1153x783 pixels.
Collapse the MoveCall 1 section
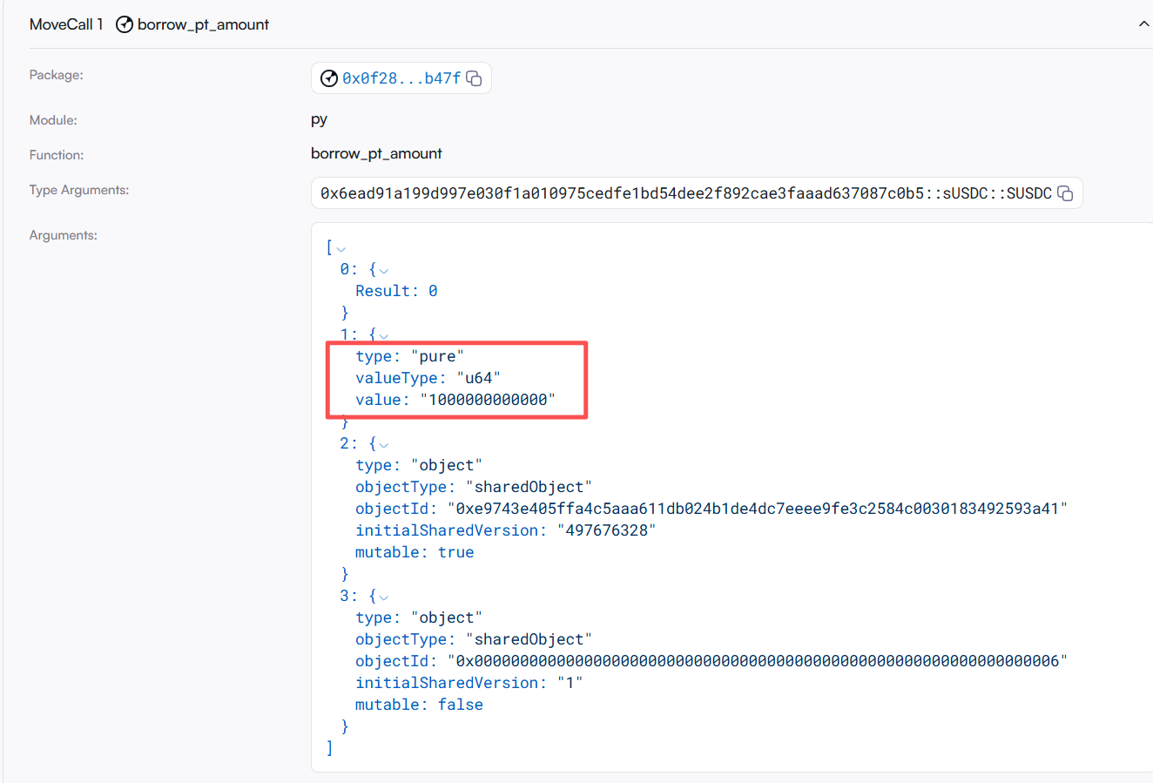1143,24
